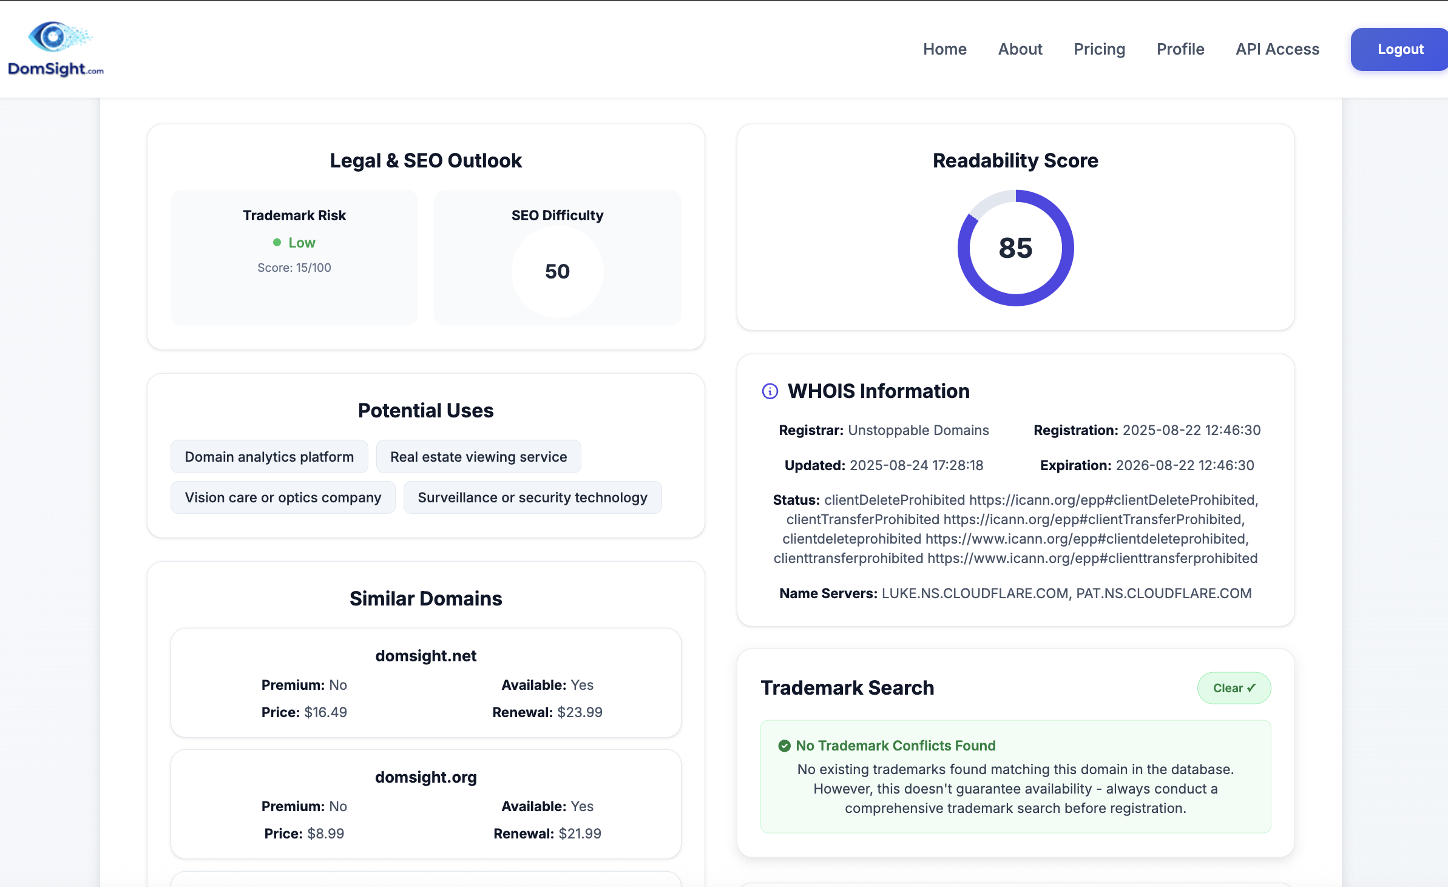Image resolution: width=1448 pixels, height=887 pixels.
Task: Select the Surveillance or security technology tag
Action: point(532,497)
